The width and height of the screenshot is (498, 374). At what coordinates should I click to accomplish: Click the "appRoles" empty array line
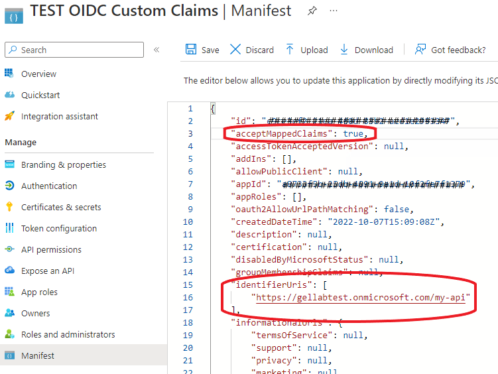[269, 197]
